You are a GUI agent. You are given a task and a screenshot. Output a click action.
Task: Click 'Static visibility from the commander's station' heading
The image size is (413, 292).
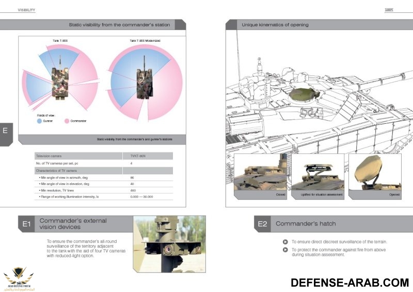[119, 25]
